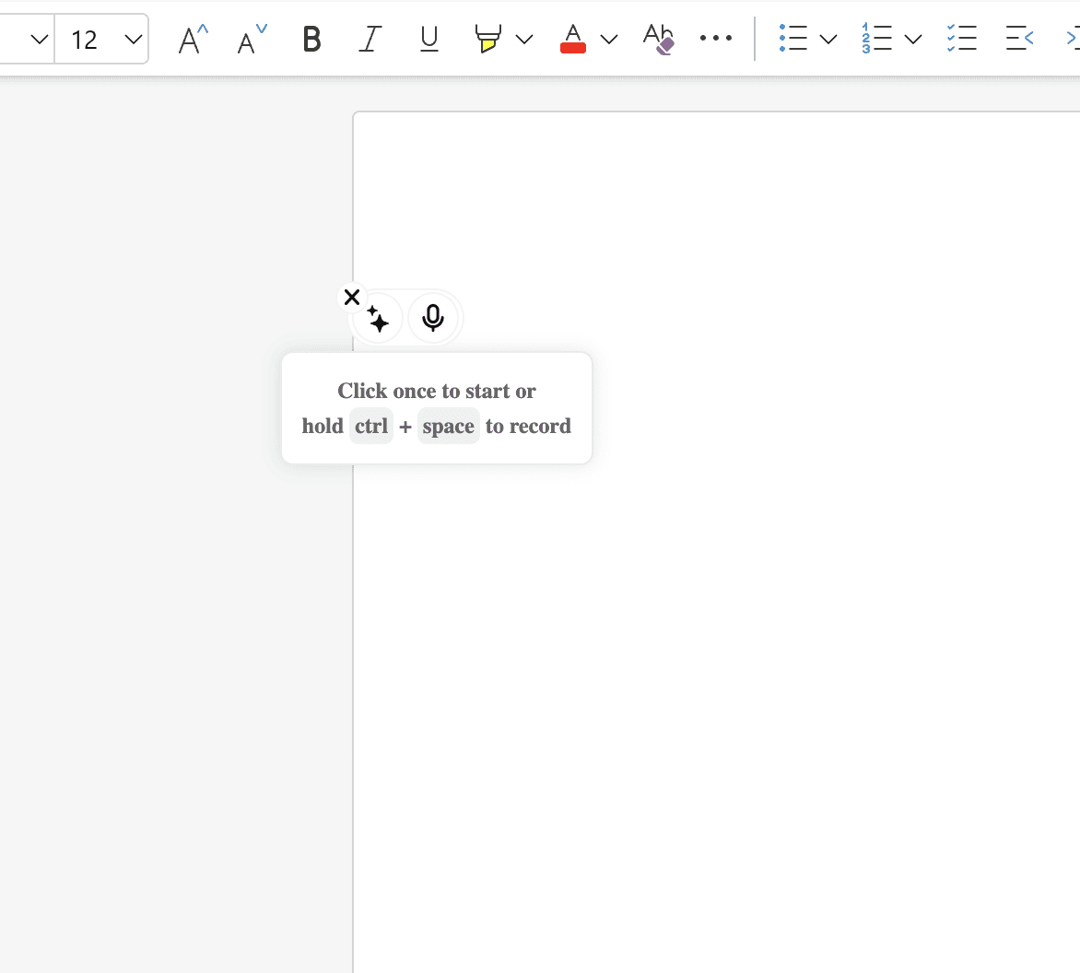Screen dimensions: 1080x973
Task: Clear formatting with the eraser icon
Action: (x=658, y=40)
